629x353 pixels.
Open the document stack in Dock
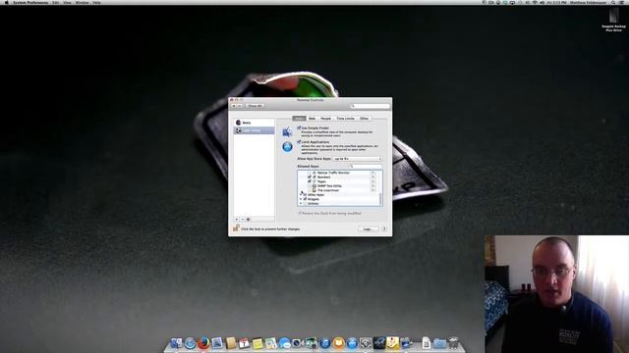pyautogui.click(x=426, y=343)
